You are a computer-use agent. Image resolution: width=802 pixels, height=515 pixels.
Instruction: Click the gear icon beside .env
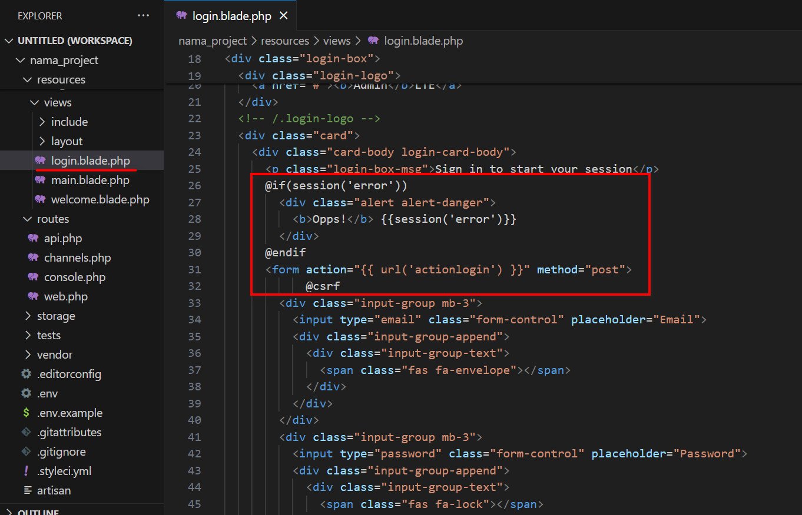pos(26,393)
